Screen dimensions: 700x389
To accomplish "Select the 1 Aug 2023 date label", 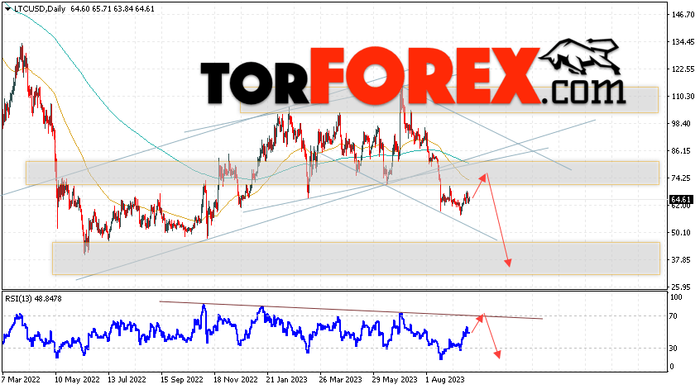I will pyautogui.click(x=445, y=380).
